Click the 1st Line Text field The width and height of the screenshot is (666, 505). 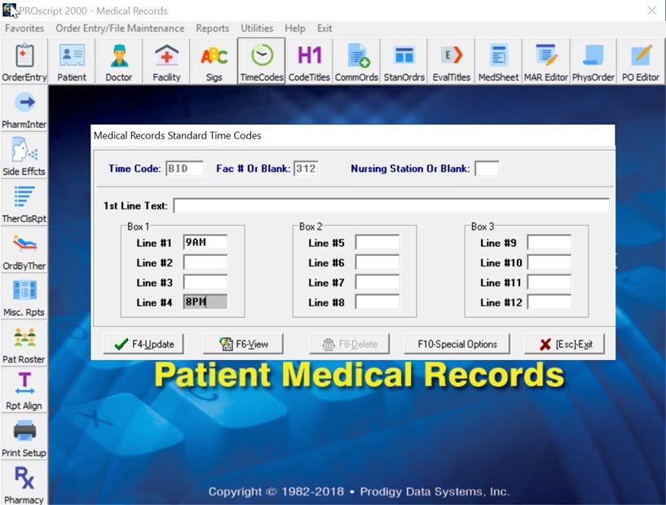[x=390, y=205]
